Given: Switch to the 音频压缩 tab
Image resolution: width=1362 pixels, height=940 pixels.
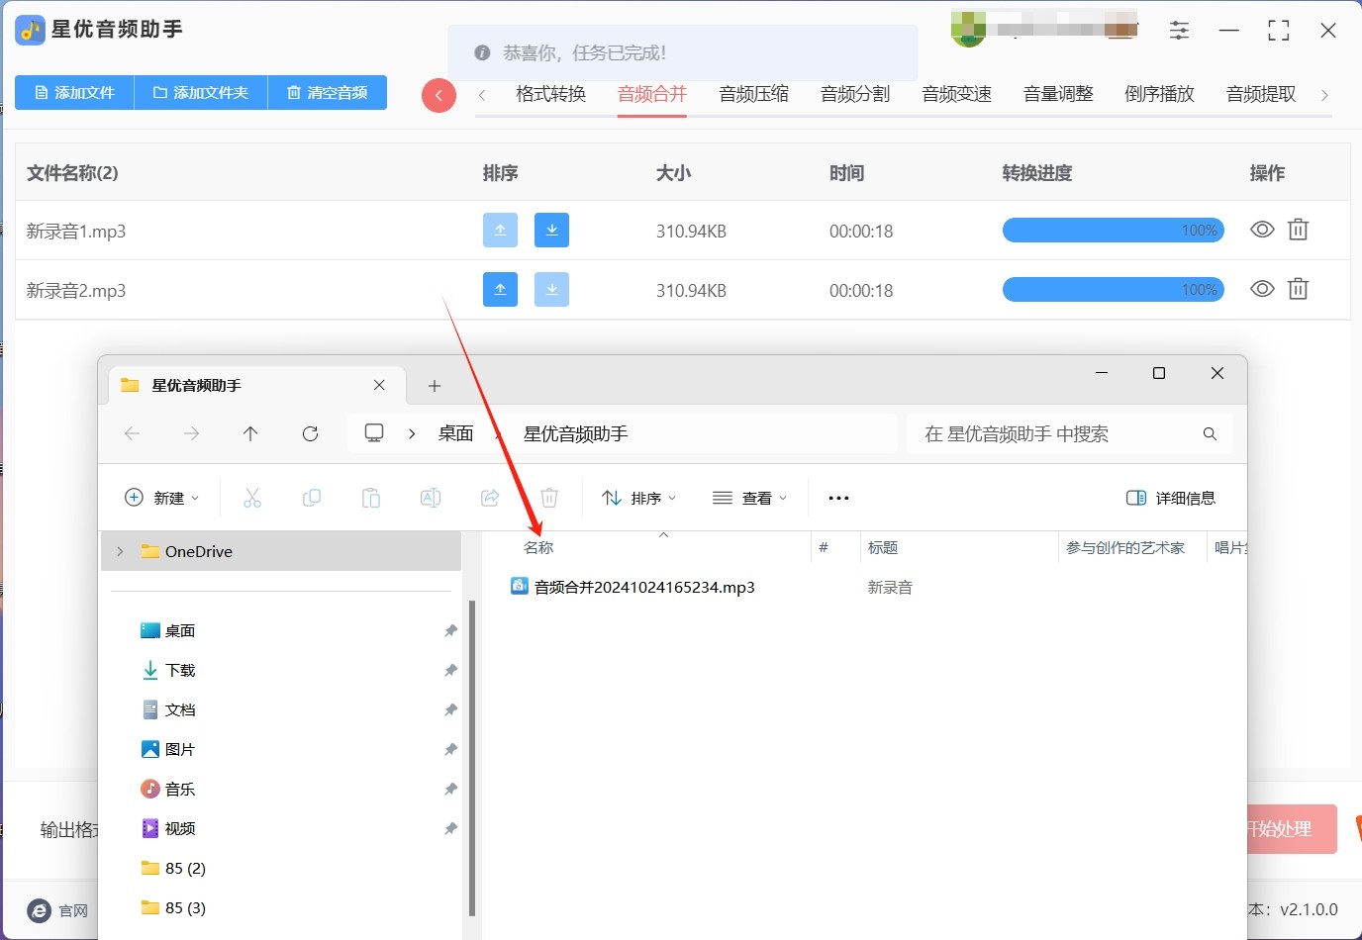Looking at the screenshot, I should (x=753, y=94).
